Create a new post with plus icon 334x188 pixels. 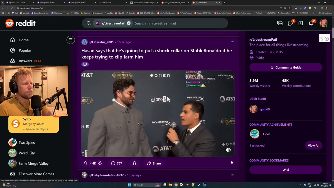tap(301, 23)
